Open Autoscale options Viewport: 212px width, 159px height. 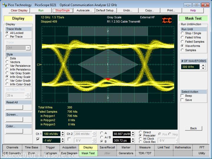coord(84,10)
